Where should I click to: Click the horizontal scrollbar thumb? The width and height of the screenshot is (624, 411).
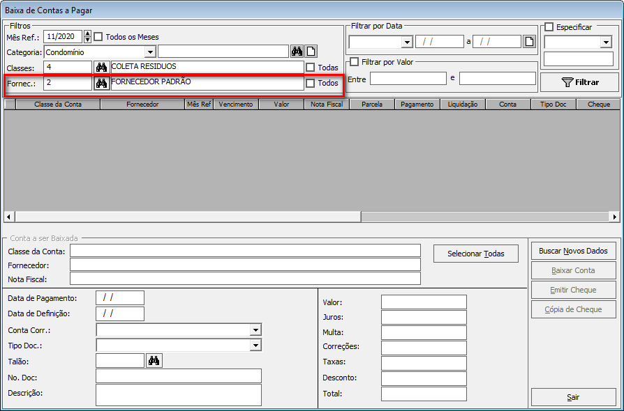click(x=188, y=217)
